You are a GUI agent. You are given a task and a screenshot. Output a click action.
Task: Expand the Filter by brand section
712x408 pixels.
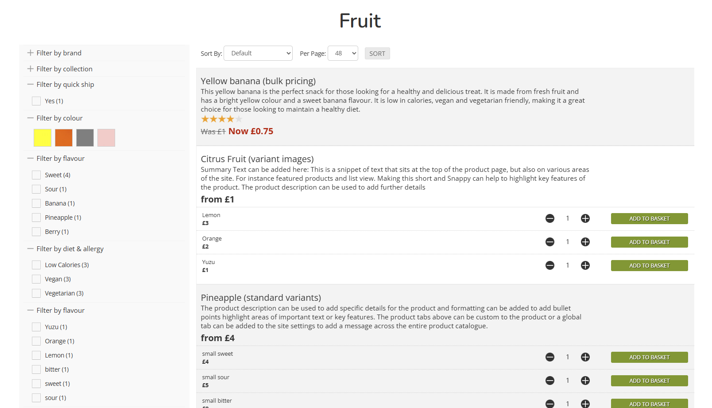point(59,53)
